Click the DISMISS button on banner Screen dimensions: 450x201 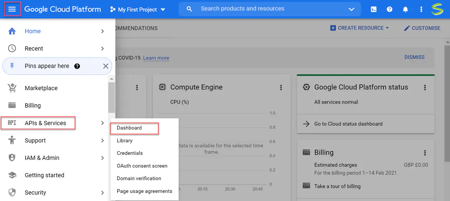pos(414,57)
